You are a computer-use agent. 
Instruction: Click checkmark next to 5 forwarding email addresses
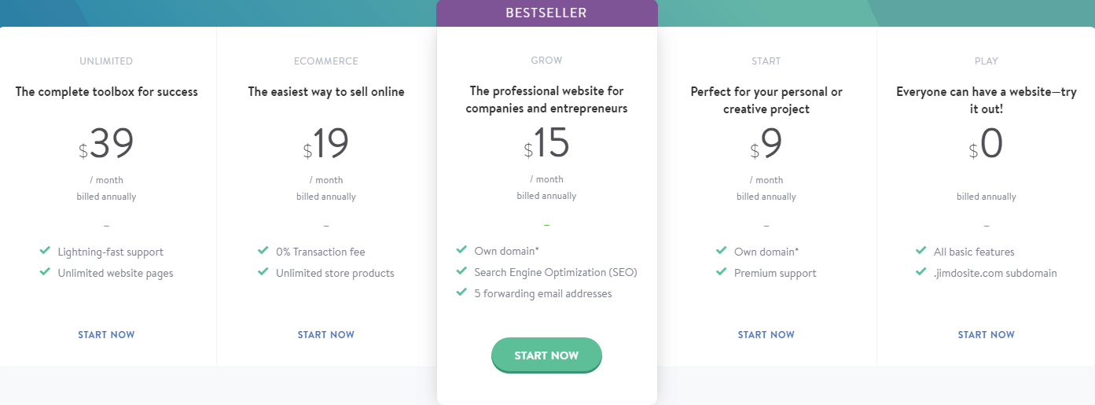[461, 293]
